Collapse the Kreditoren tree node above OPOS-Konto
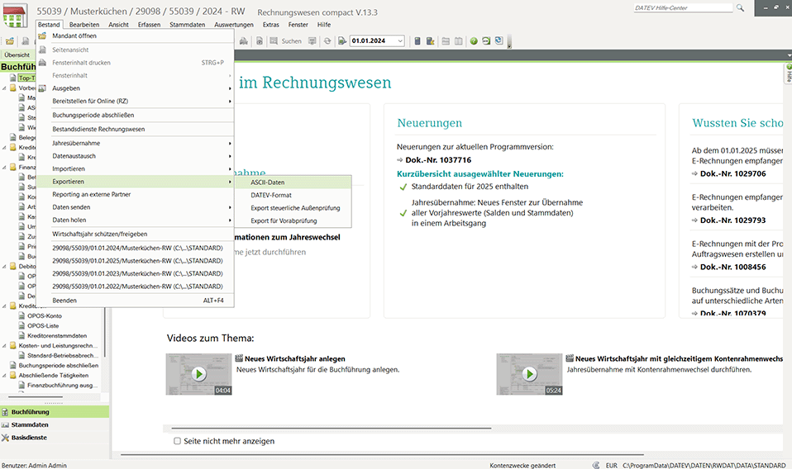This screenshot has height=469, width=792. pyautogui.click(x=4, y=306)
